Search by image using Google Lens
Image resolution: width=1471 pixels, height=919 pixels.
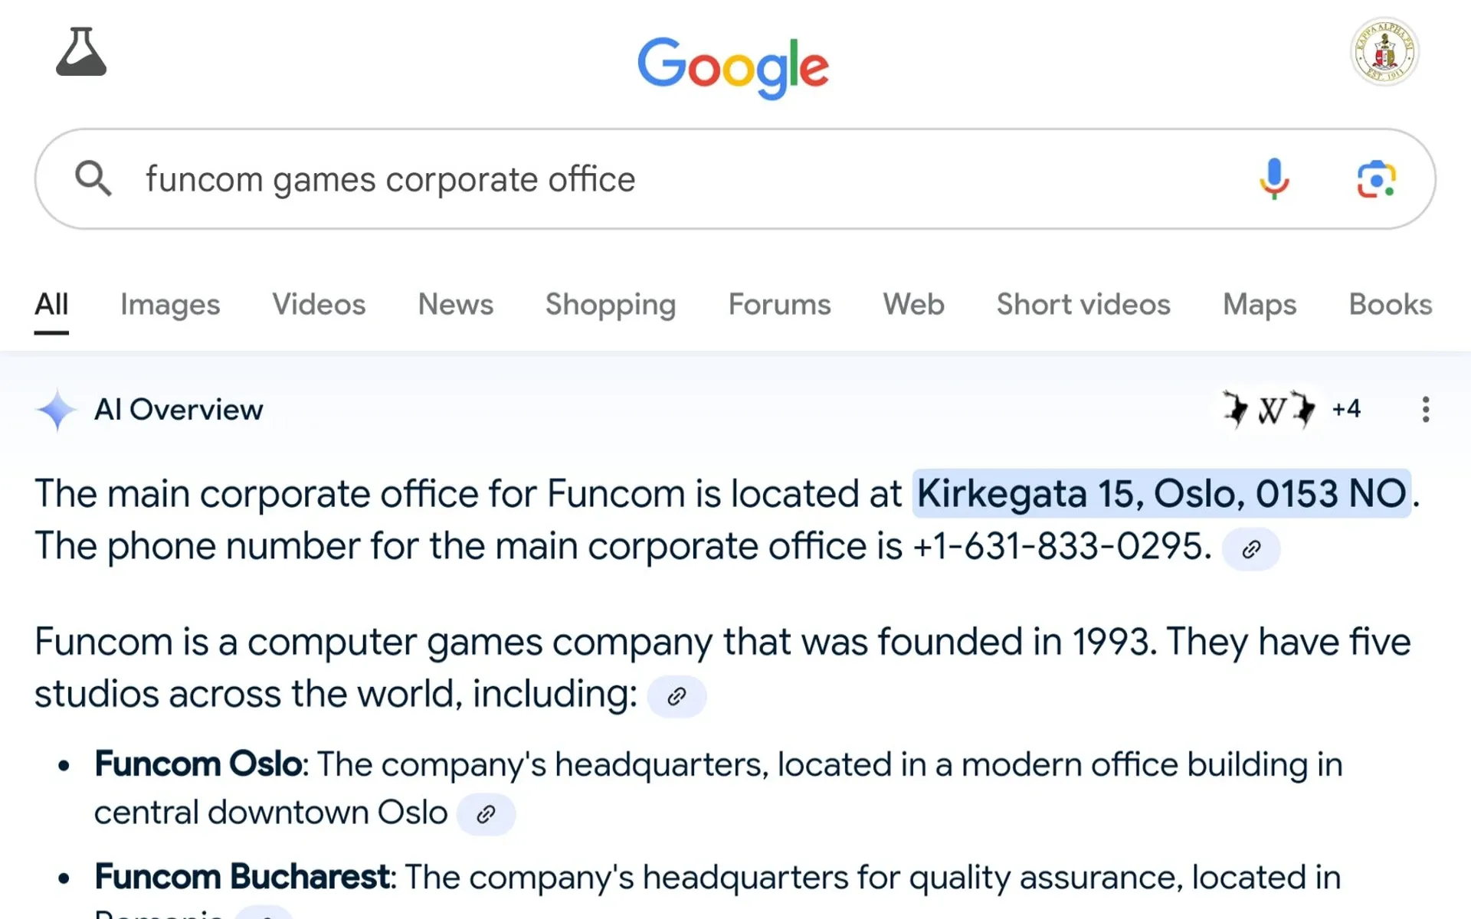(1375, 178)
